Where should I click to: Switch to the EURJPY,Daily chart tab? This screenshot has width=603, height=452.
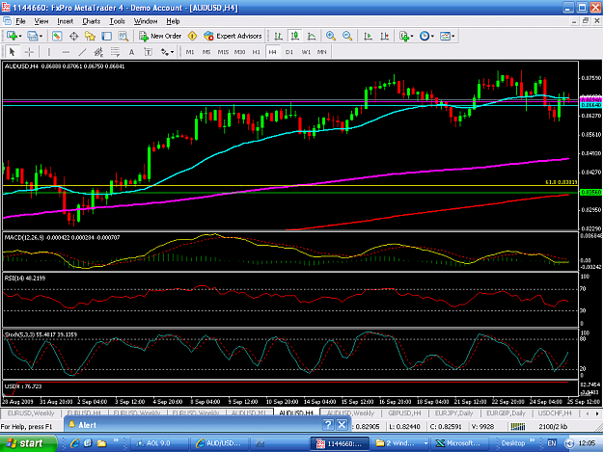tap(453, 413)
